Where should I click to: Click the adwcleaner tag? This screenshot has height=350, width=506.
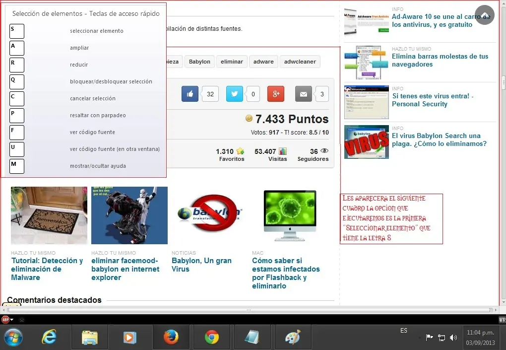click(x=300, y=62)
